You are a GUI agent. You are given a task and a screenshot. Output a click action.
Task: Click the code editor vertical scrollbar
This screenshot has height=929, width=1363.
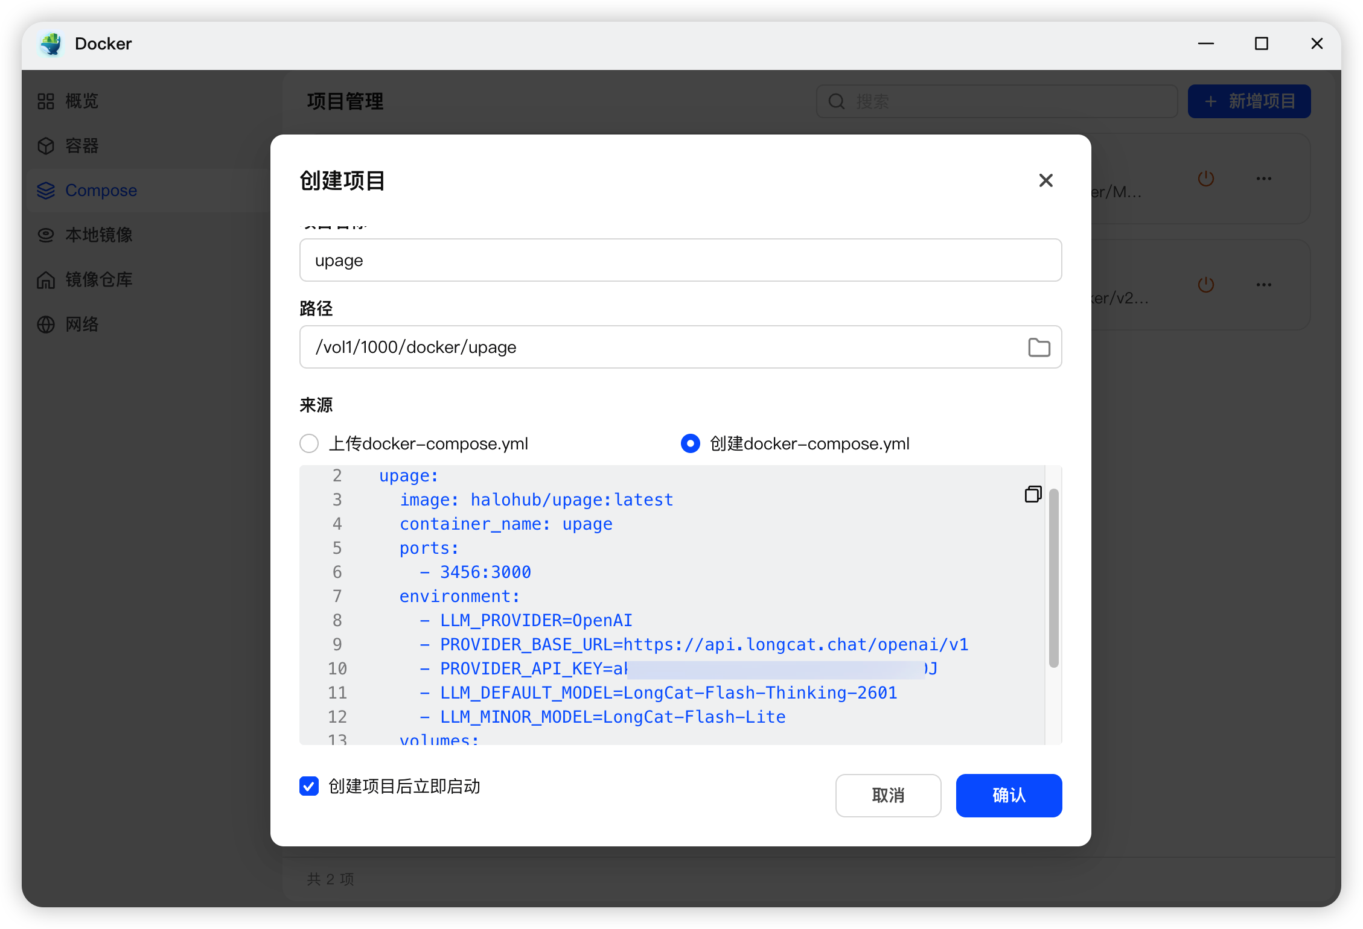1053,578
